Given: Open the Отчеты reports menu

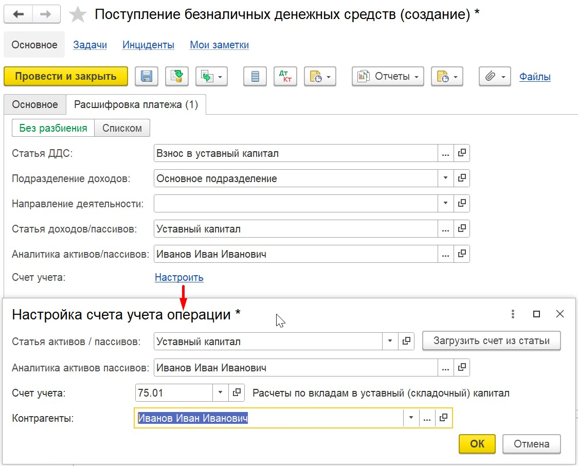Looking at the screenshot, I should [x=388, y=76].
